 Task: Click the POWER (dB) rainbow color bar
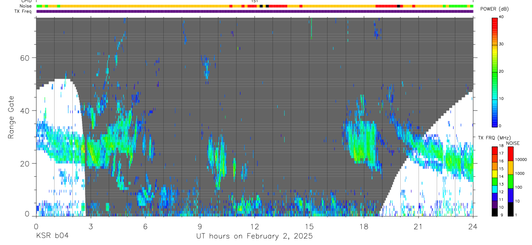coord(495,72)
